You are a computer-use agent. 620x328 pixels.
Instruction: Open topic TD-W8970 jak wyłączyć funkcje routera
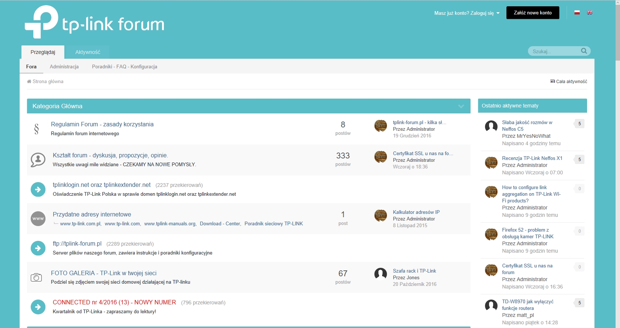click(x=528, y=305)
